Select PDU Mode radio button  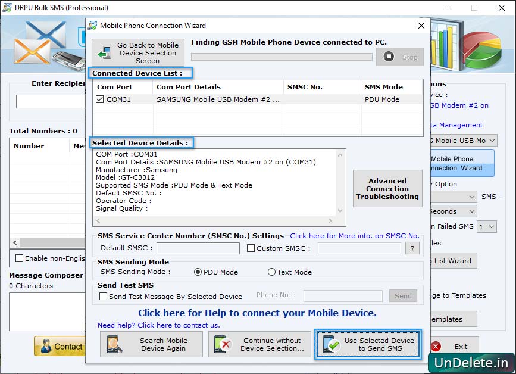(x=198, y=272)
